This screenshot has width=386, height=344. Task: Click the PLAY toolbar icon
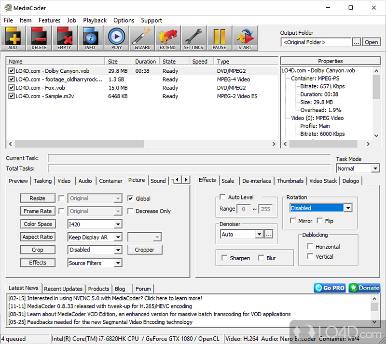116,38
